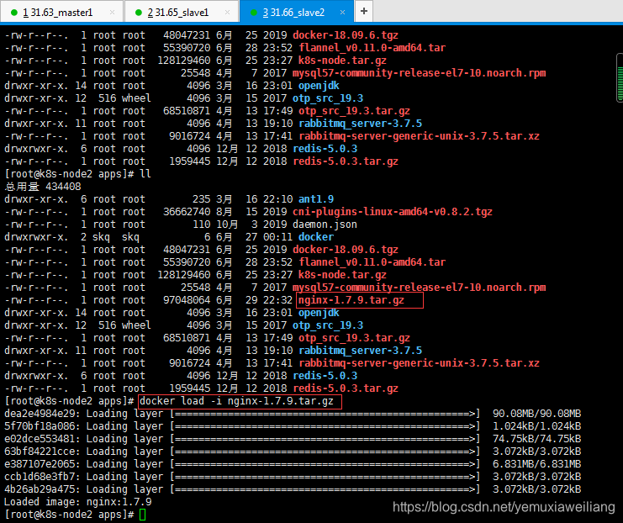Click the green status dot on slave1 tab

(139, 13)
